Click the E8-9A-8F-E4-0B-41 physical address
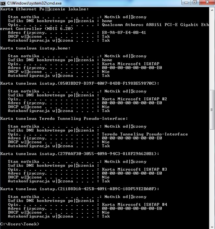215x229 pixels. pos(124,33)
